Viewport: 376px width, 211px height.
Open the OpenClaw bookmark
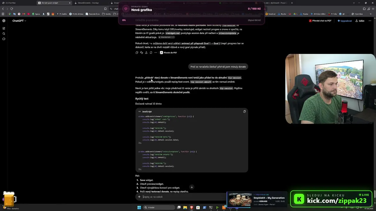coord(357,14)
